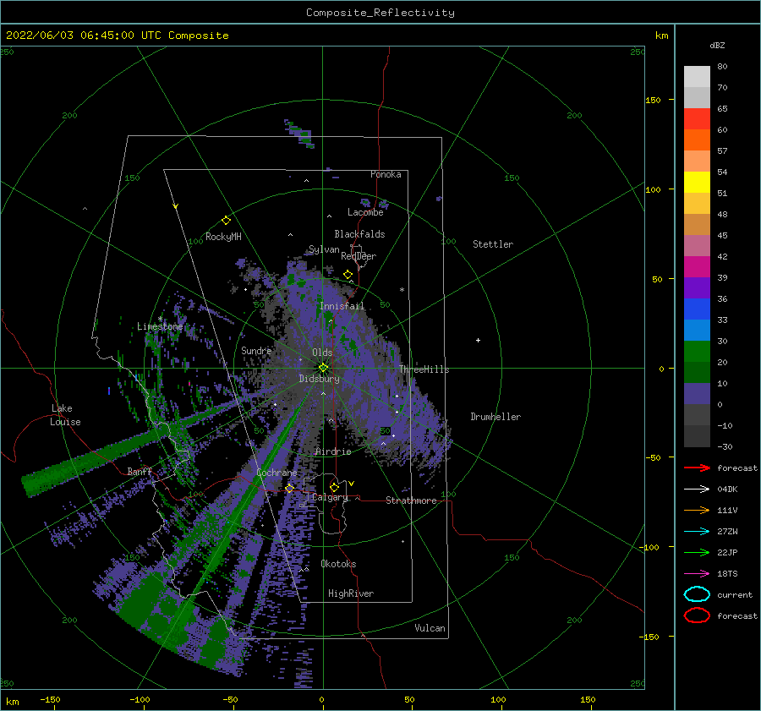Click the yellow diamond marker below RedDeer
The width and height of the screenshot is (761, 711).
(x=348, y=275)
